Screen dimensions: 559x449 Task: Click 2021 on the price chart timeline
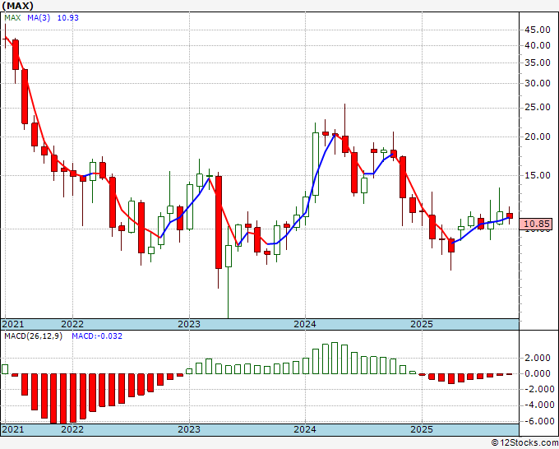pos(13,324)
